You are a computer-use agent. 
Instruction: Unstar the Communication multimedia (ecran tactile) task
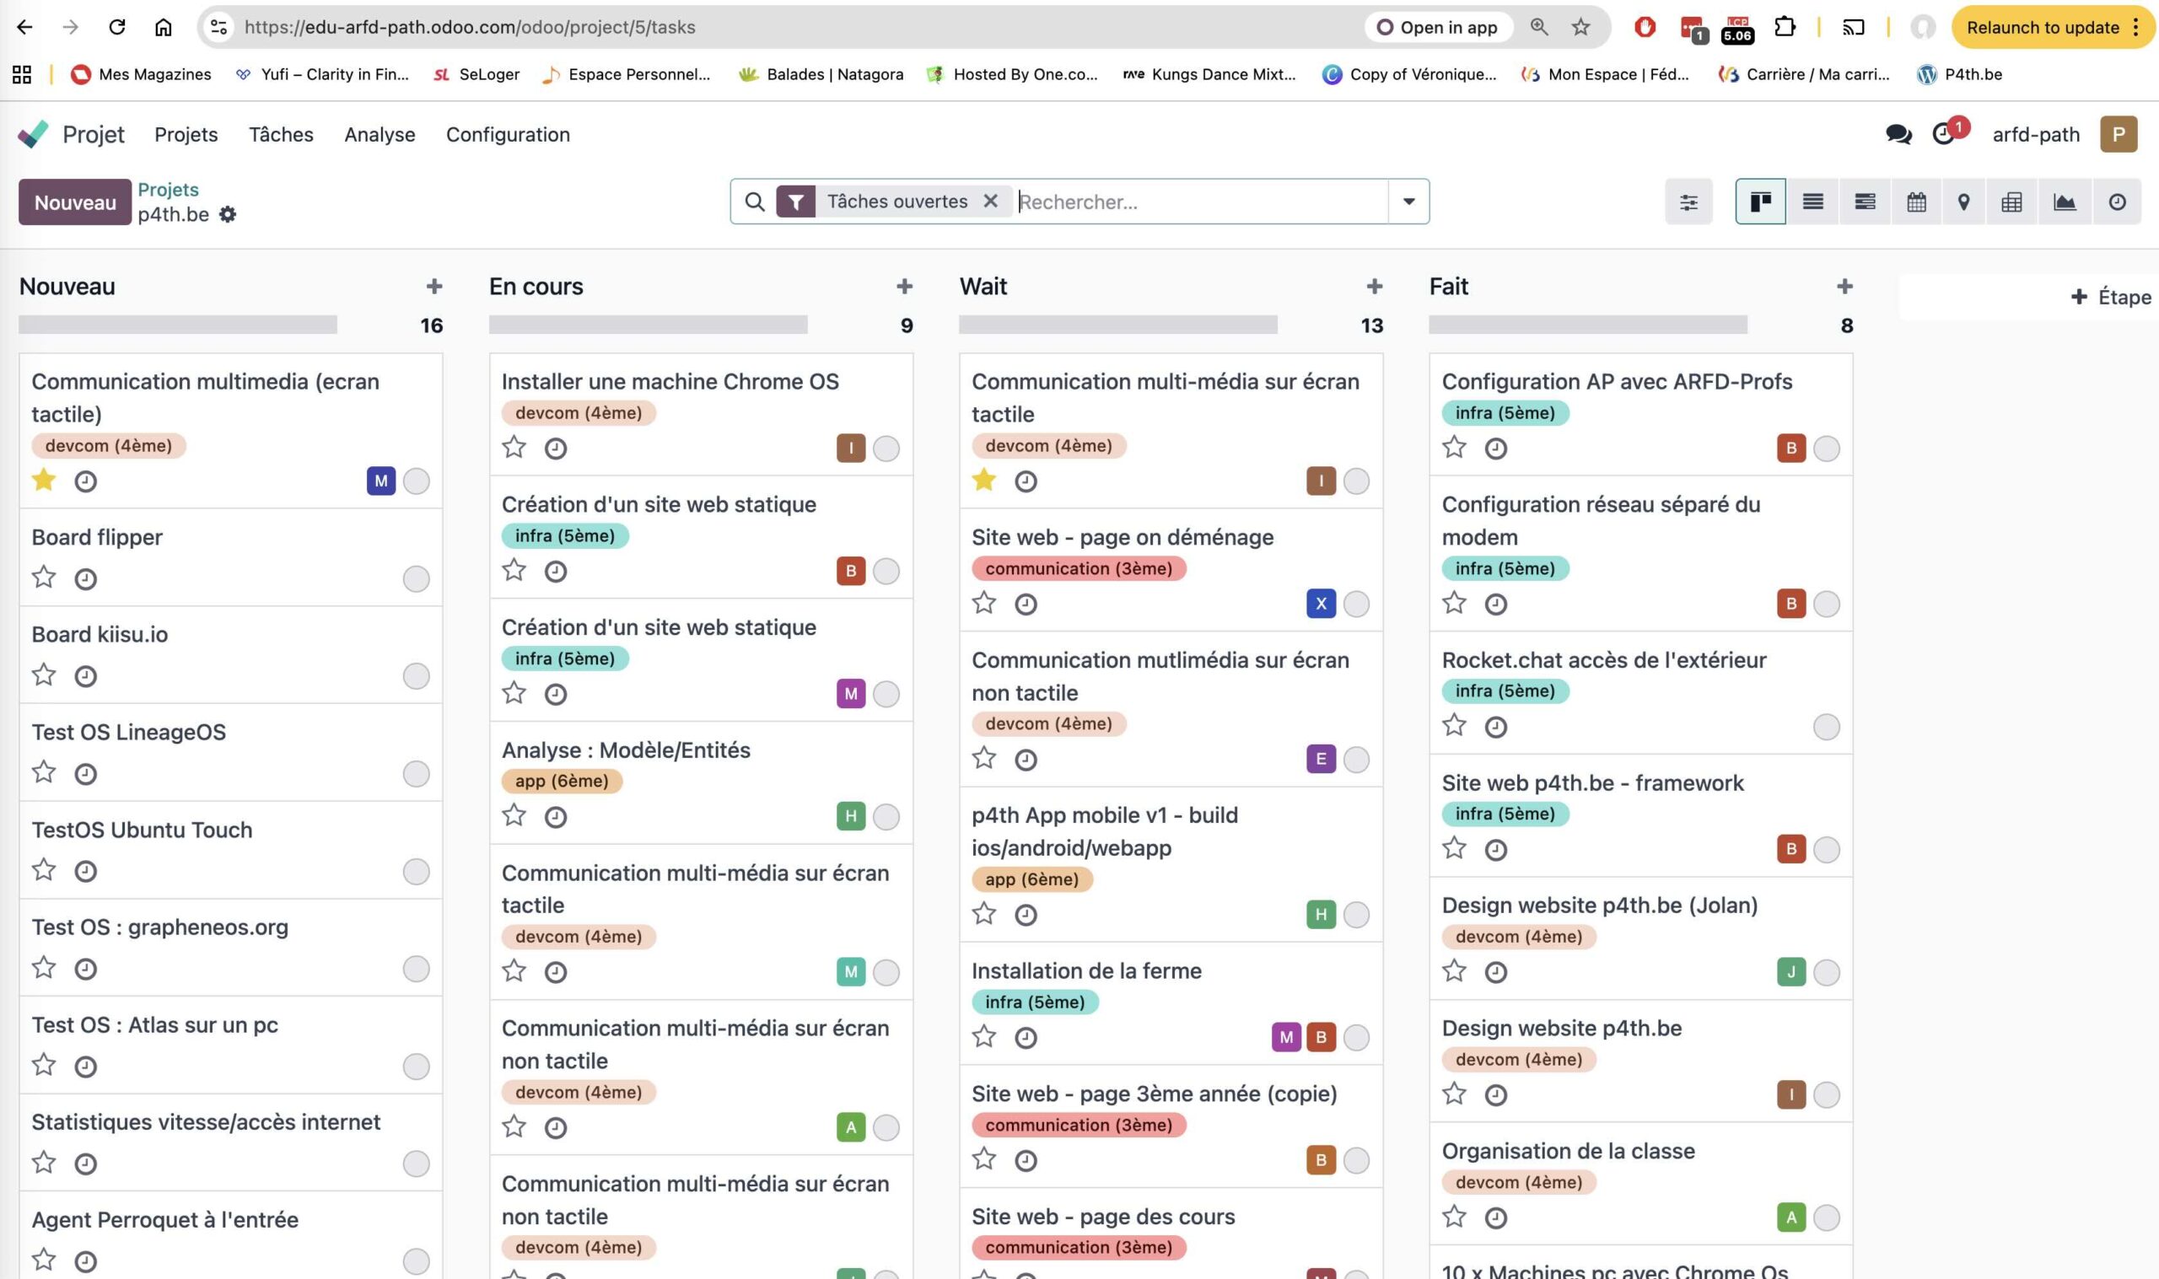pos(44,480)
